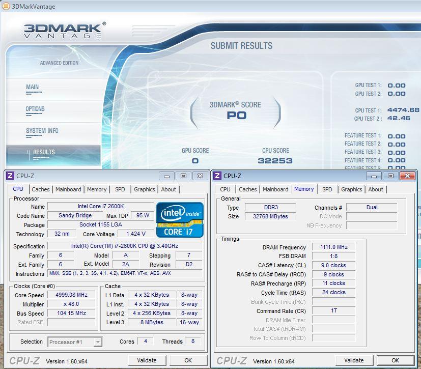Image resolution: width=421 pixels, height=369 pixels.
Task: Click the Multiplier value x 48.0
Action: (71, 304)
